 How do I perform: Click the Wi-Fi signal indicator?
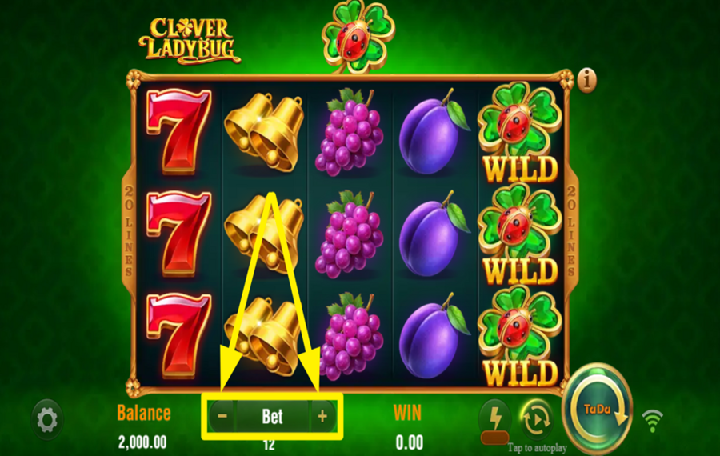[x=652, y=420]
